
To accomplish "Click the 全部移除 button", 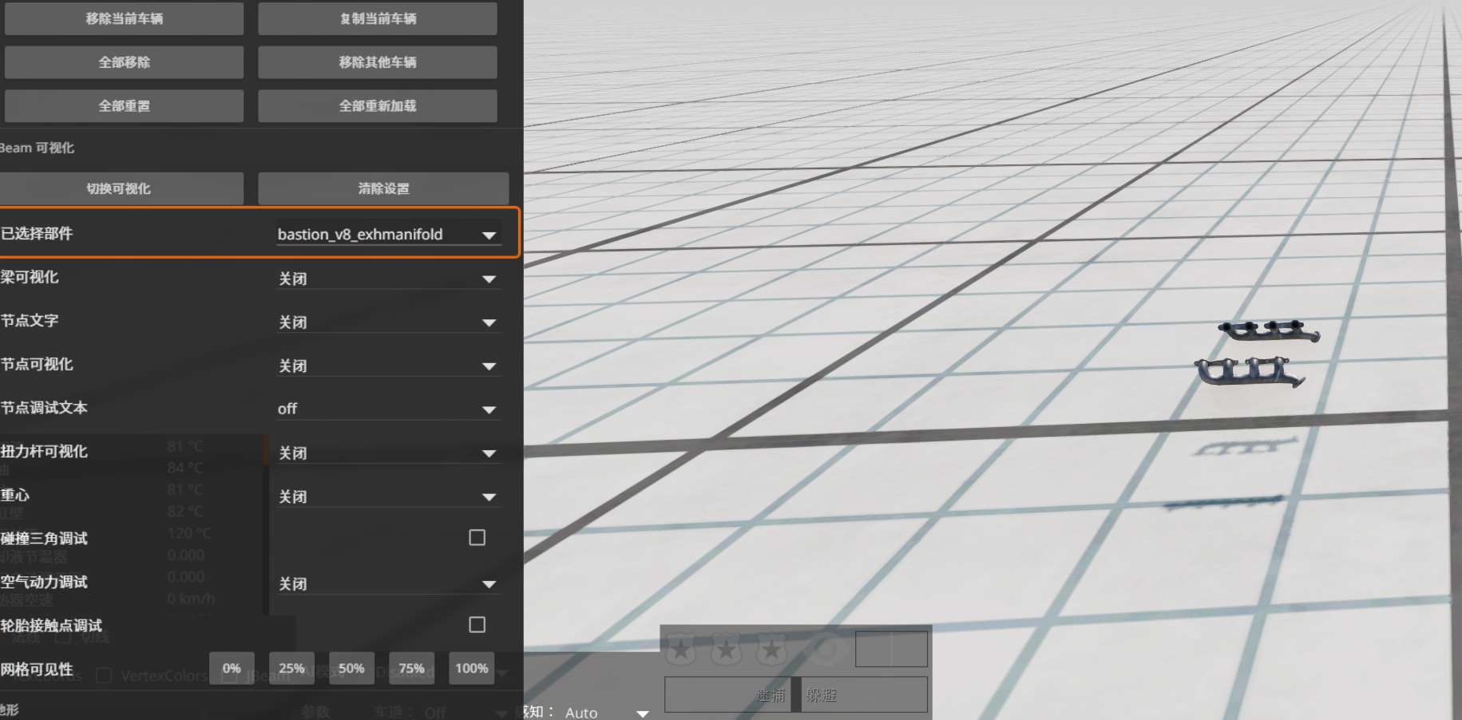I will coord(124,62).
